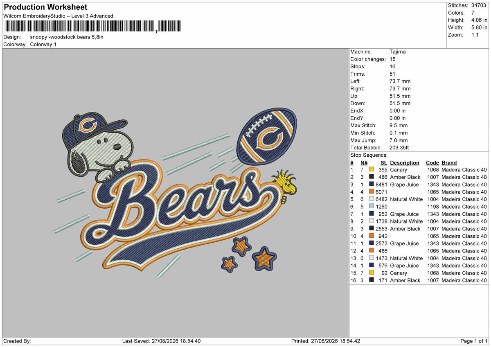Select the Trims value 51

point(393,74)
